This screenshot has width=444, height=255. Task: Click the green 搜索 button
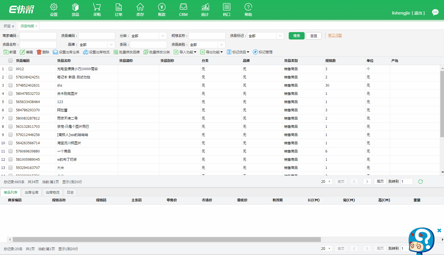pyautogui.click(x=297, y=36)
